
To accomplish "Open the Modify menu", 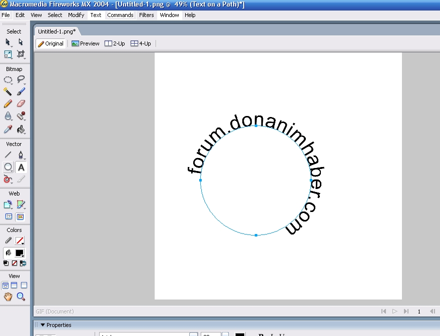I will pyautogui.click(x=76, y=15).
